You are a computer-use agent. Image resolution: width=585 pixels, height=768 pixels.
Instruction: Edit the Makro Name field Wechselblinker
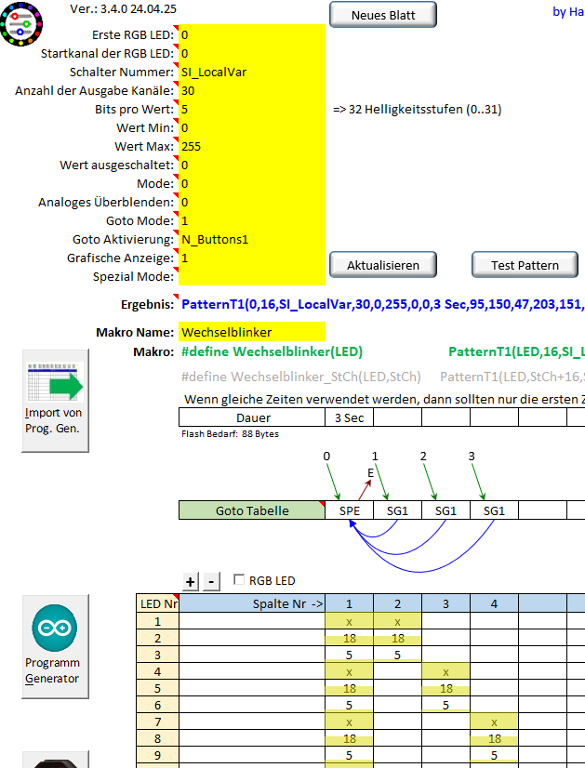pyautogui.click(x=251, y=332)
